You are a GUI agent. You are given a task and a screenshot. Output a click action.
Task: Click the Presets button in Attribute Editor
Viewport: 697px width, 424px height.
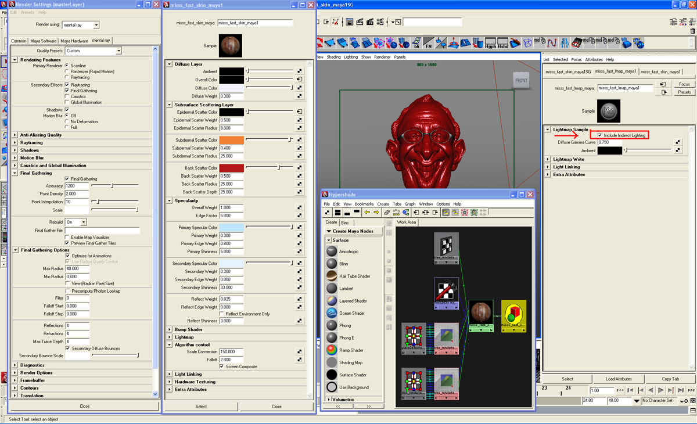(x=684, y=92)
